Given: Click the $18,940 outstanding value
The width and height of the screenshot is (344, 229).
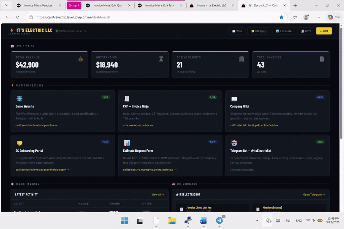Looking at the screenshot, I should point(107,65).
